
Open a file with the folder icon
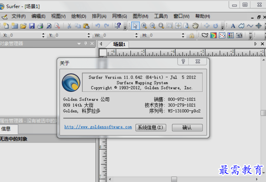click(x=23, y=26)
